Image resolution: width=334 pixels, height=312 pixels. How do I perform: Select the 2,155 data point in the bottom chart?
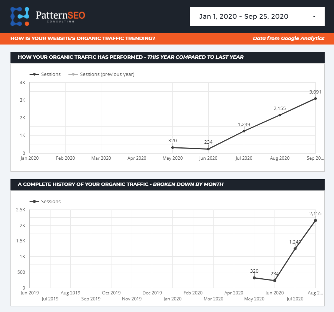[315, 220]
